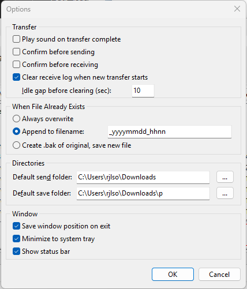
Task: Browse for the Default save folder
Action: tap(225, 193)
